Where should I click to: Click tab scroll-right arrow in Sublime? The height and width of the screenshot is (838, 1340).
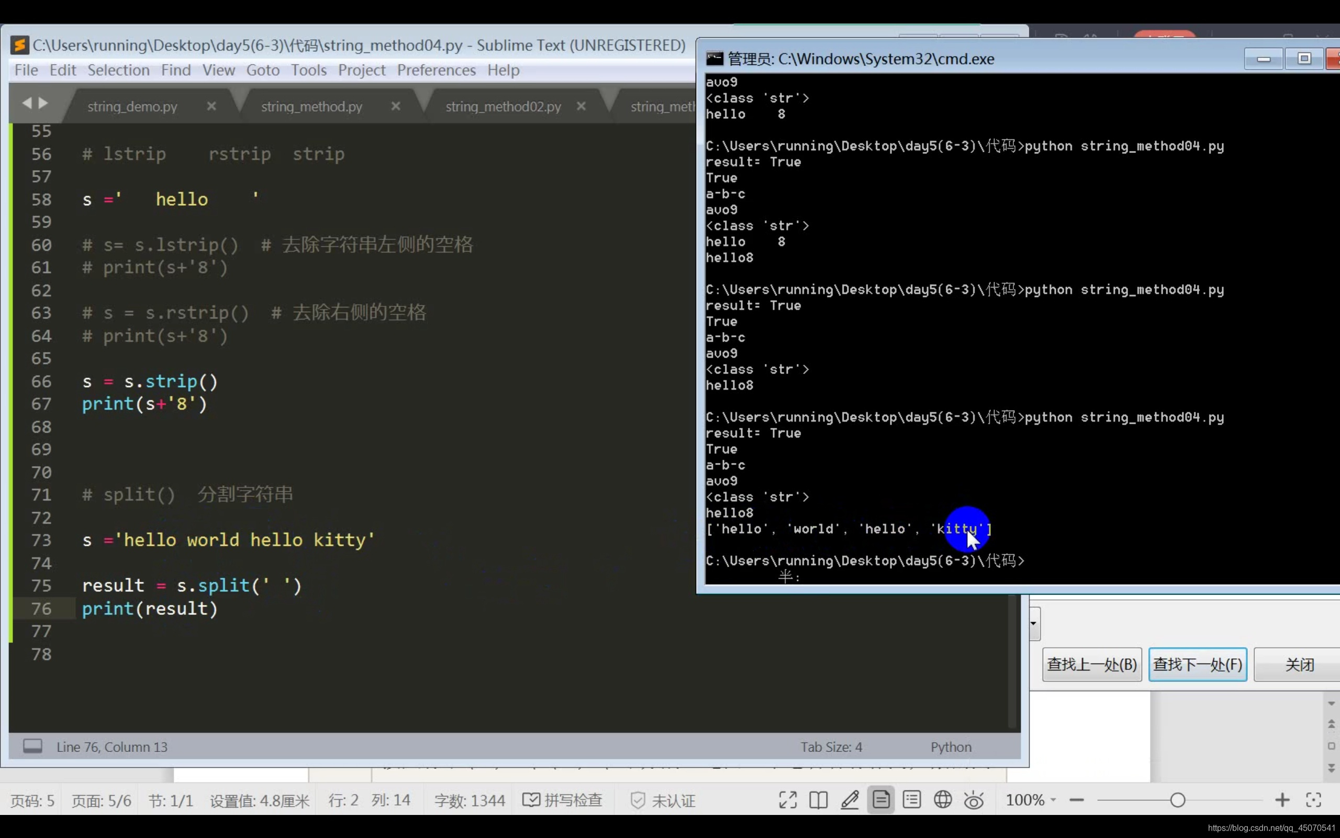point(43,103)
